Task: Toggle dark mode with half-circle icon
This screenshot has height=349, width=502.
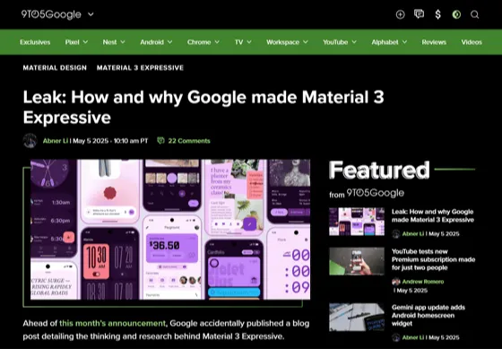Action: tap(456, 14)
